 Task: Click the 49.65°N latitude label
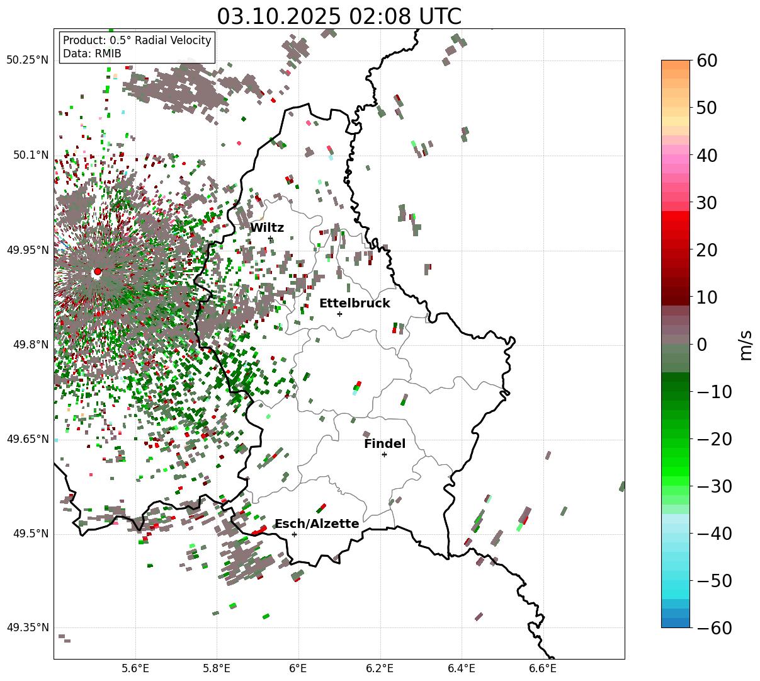[x=27, y=439]
